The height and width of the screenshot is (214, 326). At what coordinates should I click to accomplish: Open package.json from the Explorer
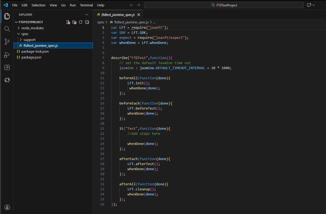coord(31,57)
